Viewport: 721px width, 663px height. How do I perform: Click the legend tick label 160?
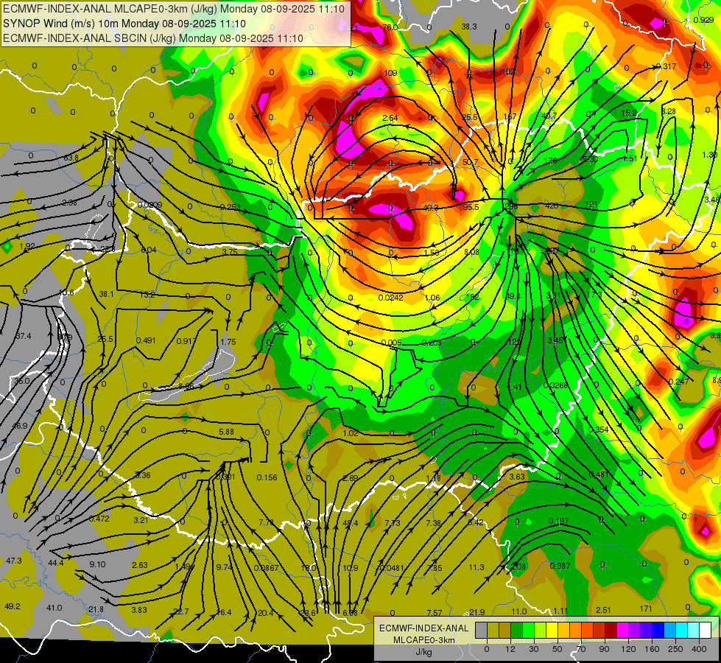[652, 649]
